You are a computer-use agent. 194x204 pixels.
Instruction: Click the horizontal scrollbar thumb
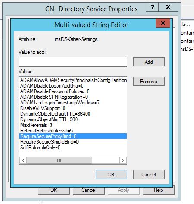tap(59, 160)
